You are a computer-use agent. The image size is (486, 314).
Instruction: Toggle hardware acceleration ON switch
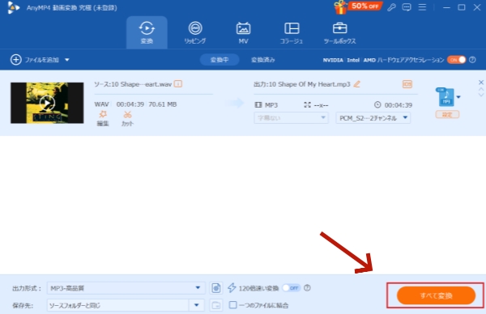[456, 60]
